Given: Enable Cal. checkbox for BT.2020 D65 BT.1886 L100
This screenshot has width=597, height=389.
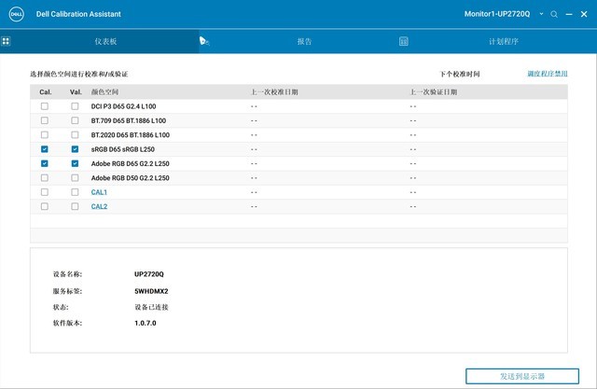Looking at the screenshot, I should click(x=45, y=134).
